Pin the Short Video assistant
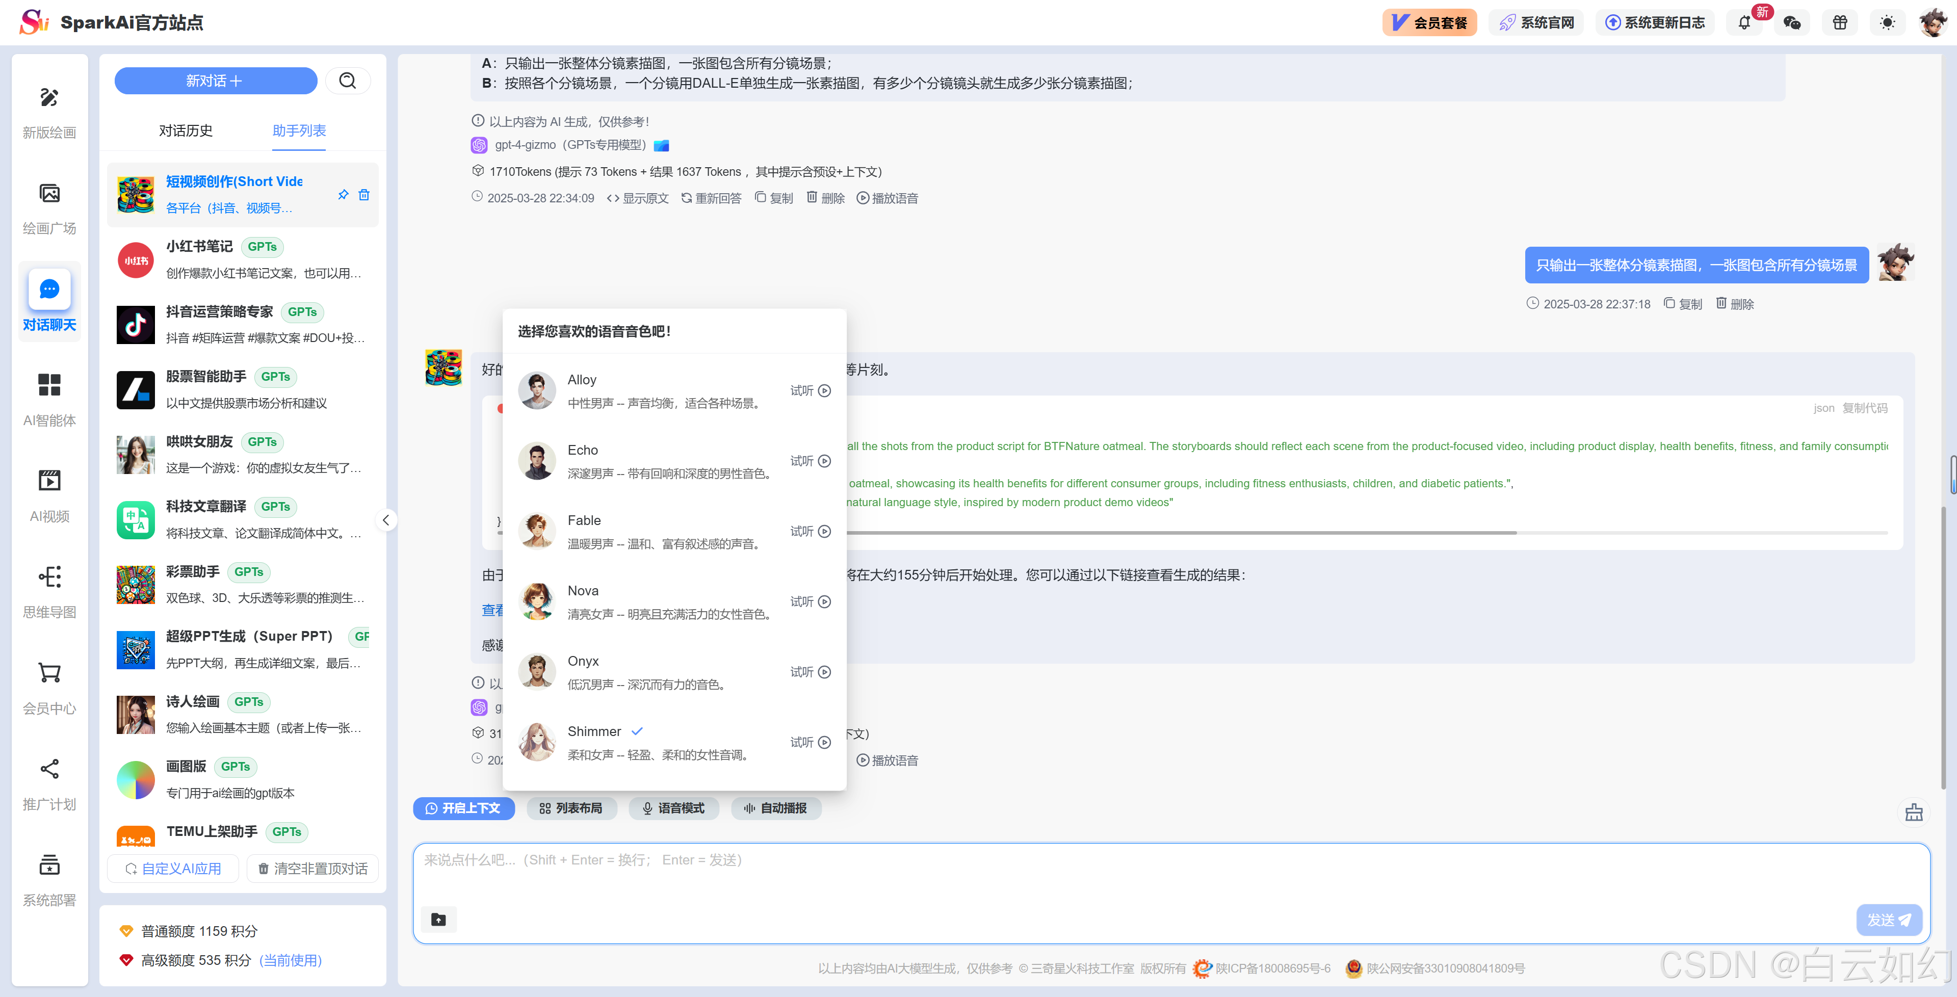The height and width of the screenshot is (997, 1957). coord(344,195)
